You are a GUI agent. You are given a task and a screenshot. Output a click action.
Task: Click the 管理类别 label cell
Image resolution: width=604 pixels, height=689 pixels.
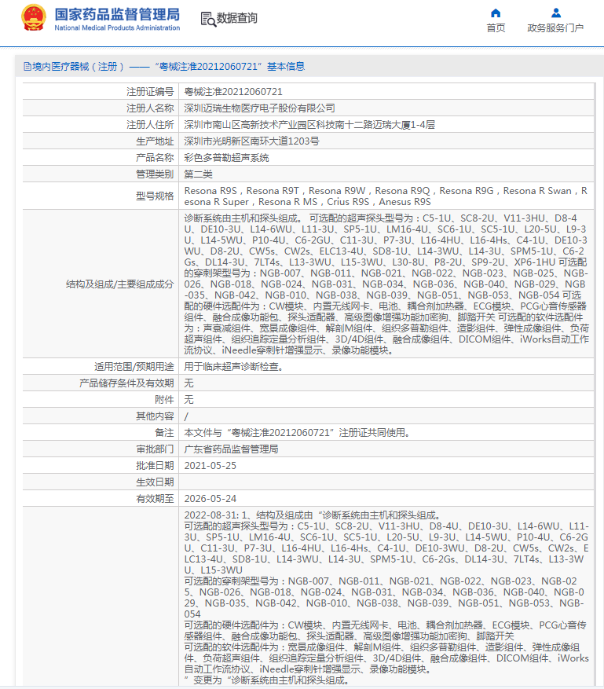tap(101, 174)
